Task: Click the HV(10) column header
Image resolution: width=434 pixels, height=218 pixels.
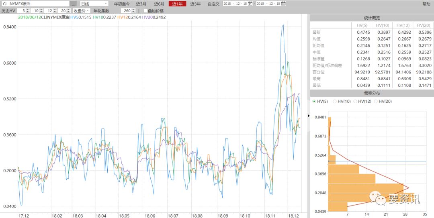Action: [x=382, y=25]
